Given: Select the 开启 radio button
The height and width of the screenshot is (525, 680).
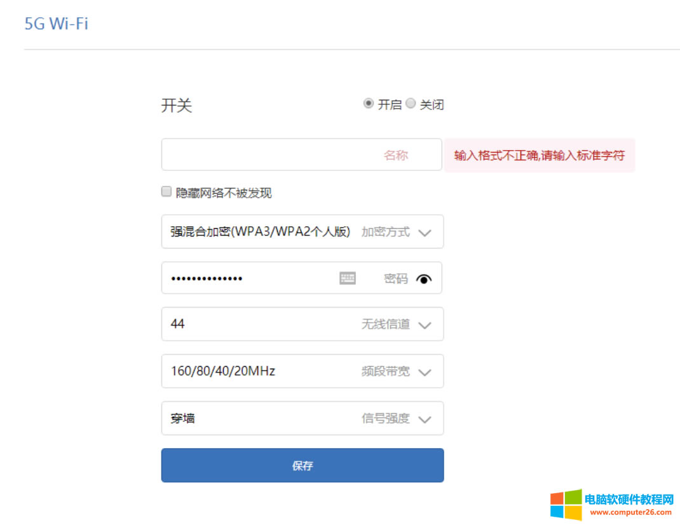Looking at the screenshot, I should pos(369,104).
